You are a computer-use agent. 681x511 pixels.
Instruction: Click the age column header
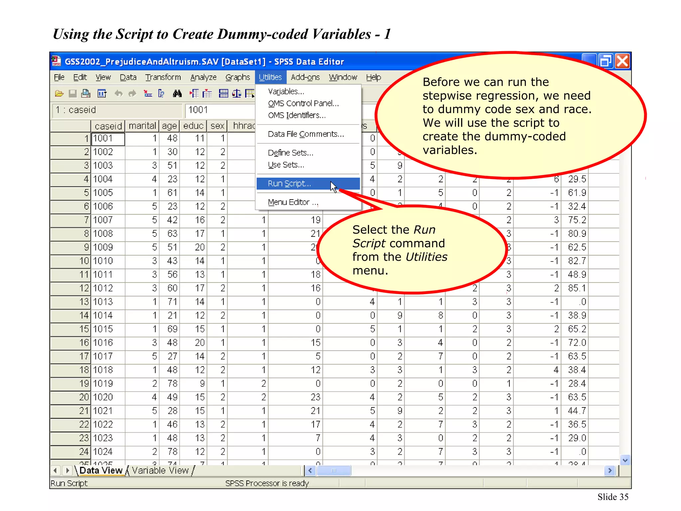coord(169,126)
